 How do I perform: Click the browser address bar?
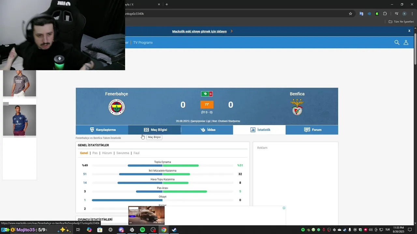[235, 14]
